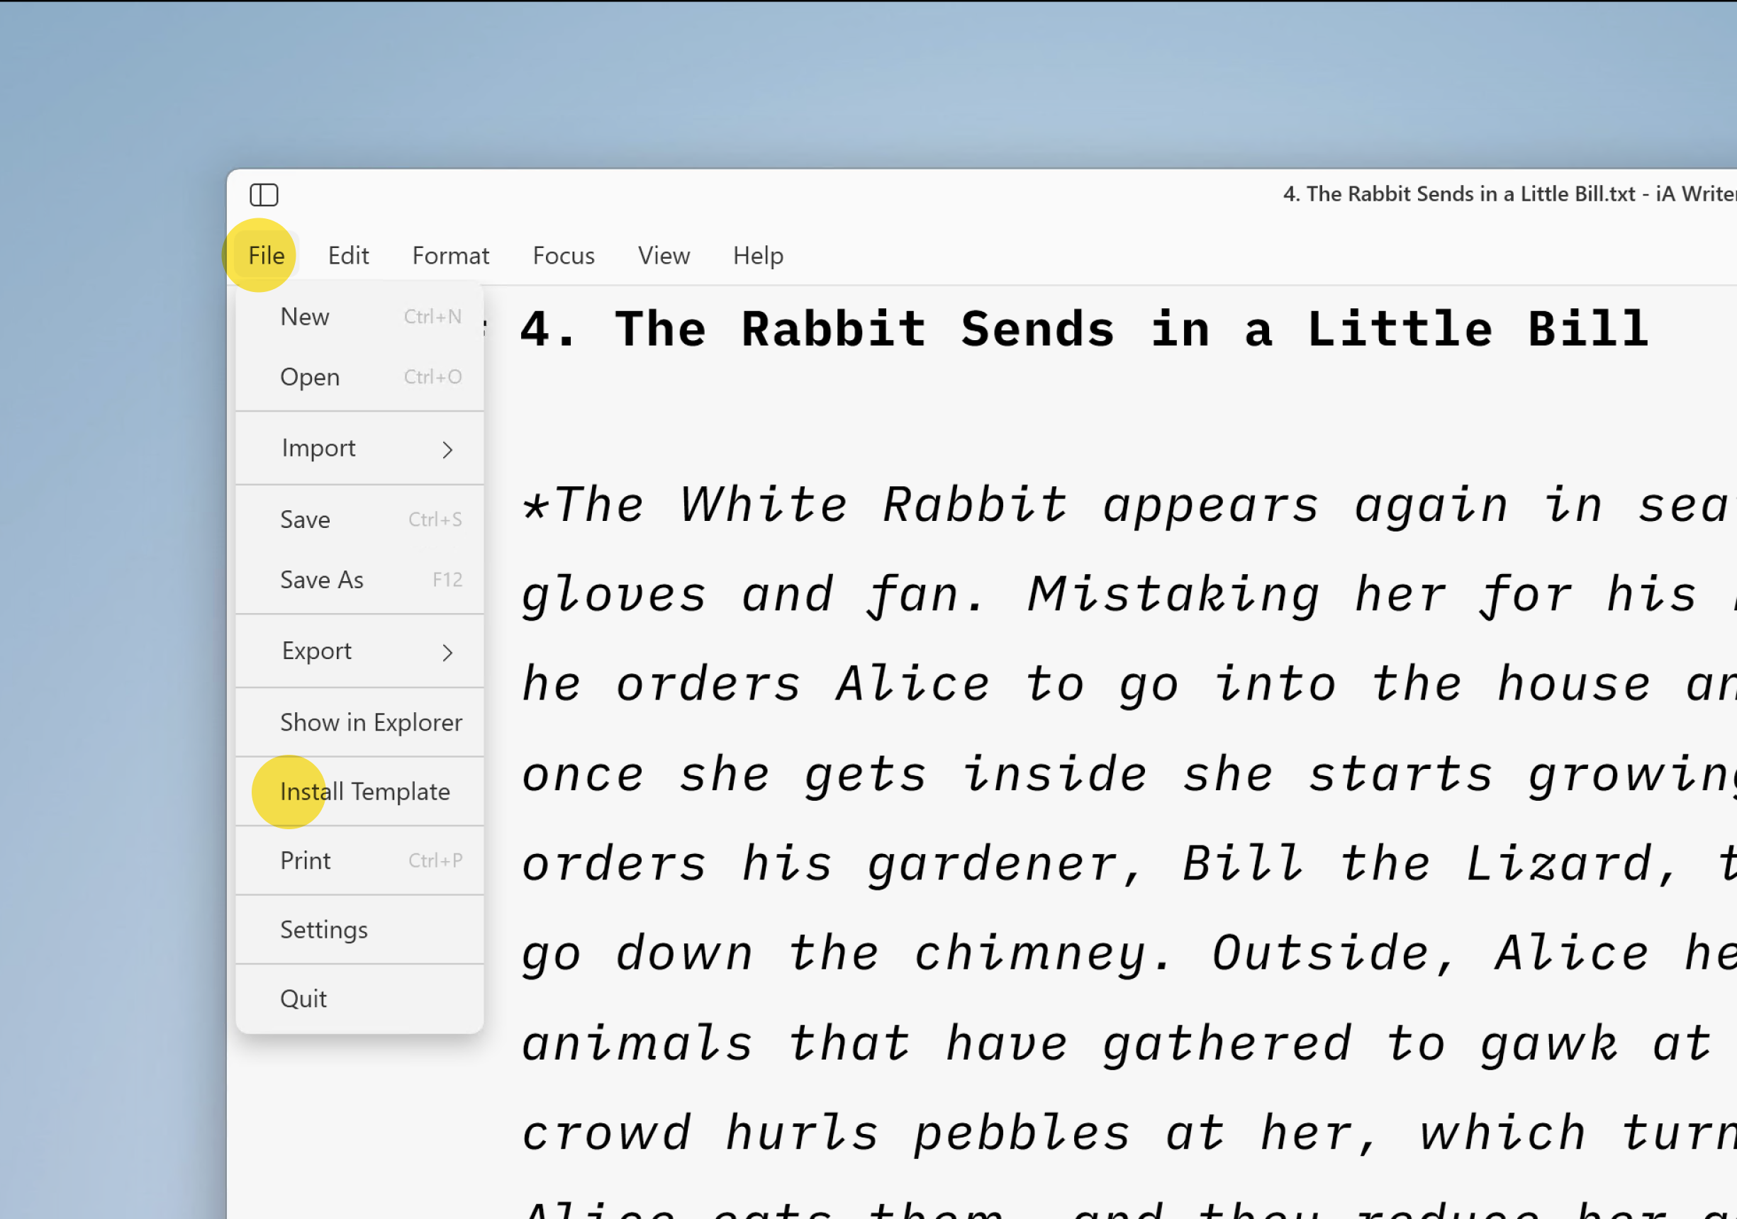Open the View menu

(664, 256)
